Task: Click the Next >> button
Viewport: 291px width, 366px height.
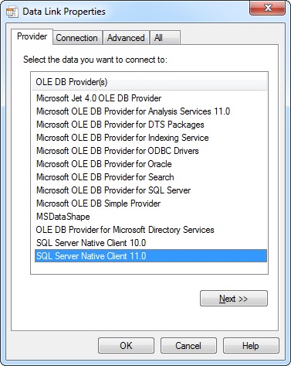Action: point(234,299)
